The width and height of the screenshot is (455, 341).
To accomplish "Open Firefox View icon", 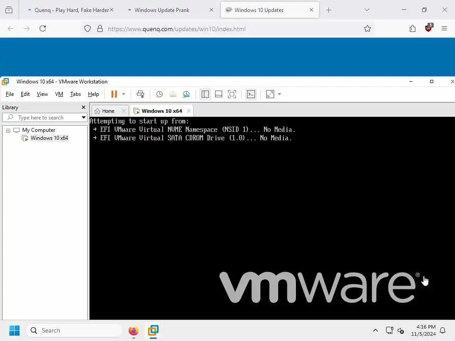I will pyautogui.click(x=9, y=10).
